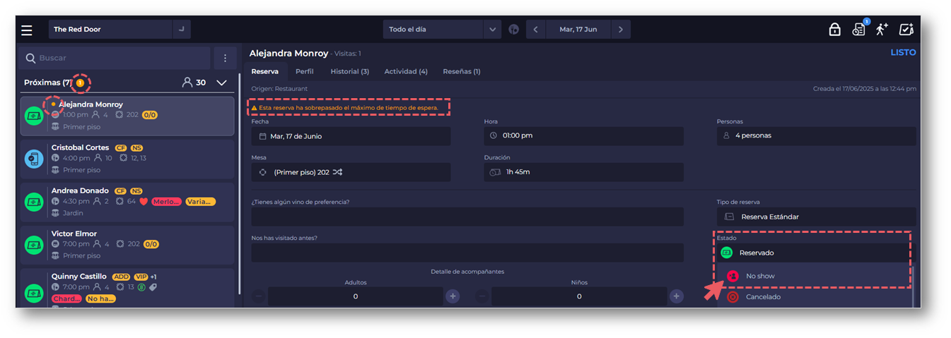Expand the shift dropdown chevron arrow
This screenshot has width=951, height=338.
493,30
